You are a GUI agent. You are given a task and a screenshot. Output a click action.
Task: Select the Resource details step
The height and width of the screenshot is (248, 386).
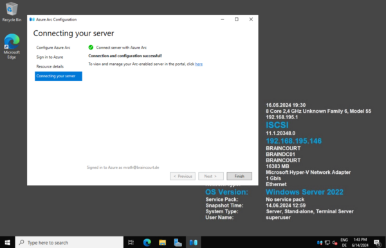[x=50, y=66]
